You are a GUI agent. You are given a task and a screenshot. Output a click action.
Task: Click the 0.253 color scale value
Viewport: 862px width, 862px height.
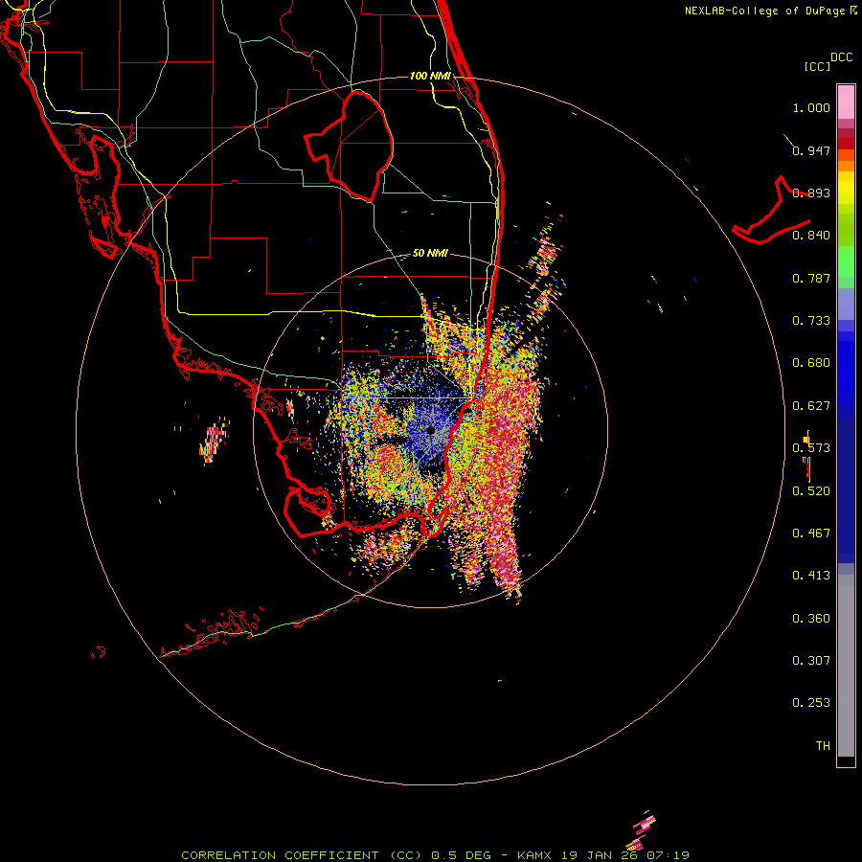(x=811, y=703)
